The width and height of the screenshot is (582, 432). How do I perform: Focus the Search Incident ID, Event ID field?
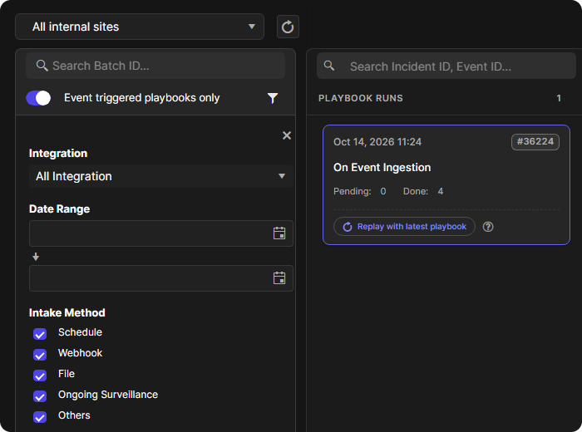coord(446,66)
